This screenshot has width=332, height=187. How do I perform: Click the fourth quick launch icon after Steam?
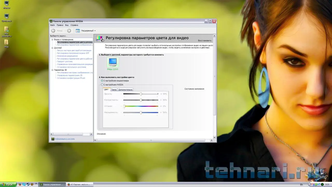pyautogui.click(x=32, y=184)
